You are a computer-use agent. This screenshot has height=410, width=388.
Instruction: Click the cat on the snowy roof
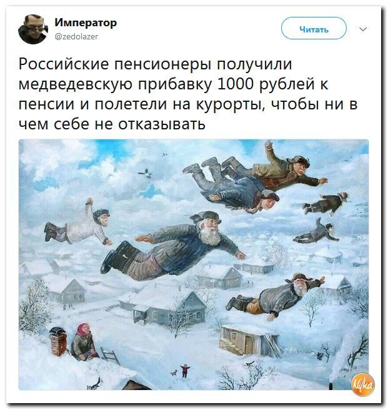tap(94, 384)
